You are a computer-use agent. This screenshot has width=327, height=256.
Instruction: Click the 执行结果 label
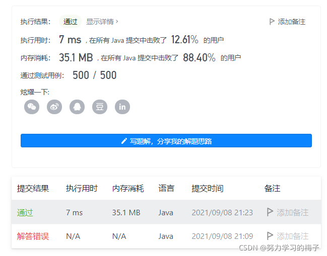point(35,22)
